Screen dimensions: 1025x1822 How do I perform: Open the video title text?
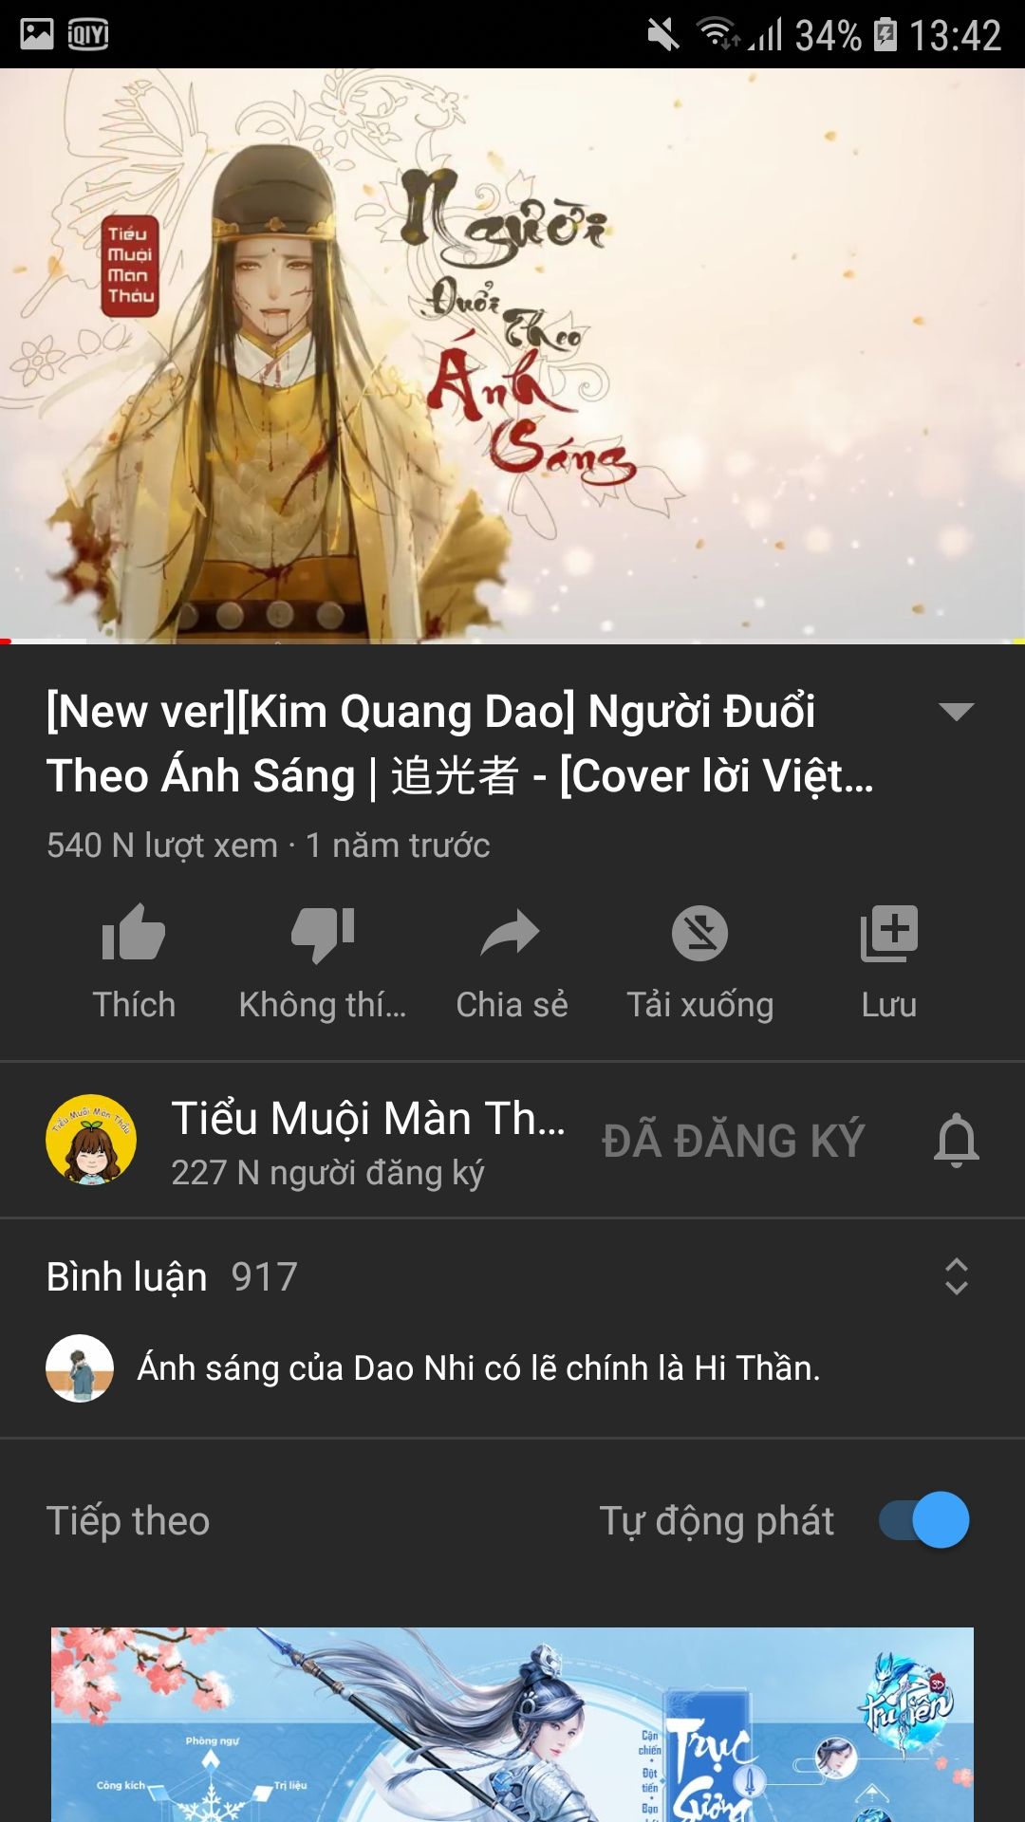tap(460, 744)
